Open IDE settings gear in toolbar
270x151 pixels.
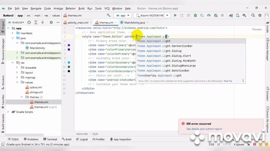pyautogui.click(x=260, y=16)
